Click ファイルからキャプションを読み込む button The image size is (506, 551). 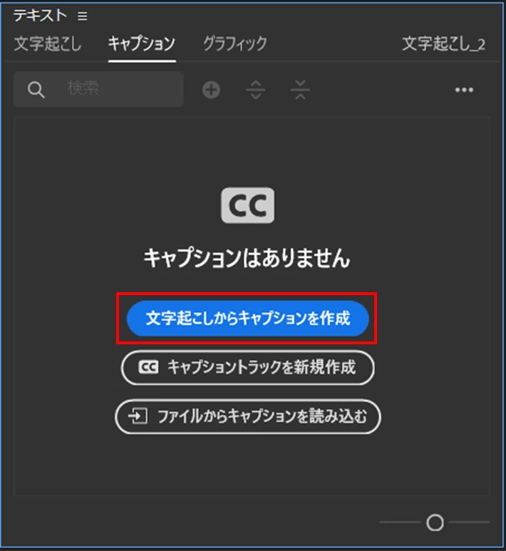point(248,417)
